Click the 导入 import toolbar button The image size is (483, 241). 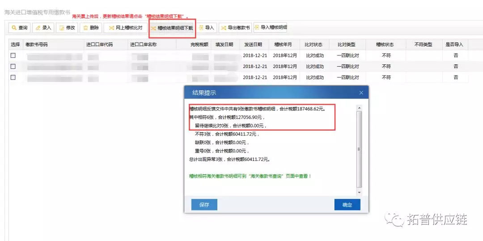coord(207,28)
